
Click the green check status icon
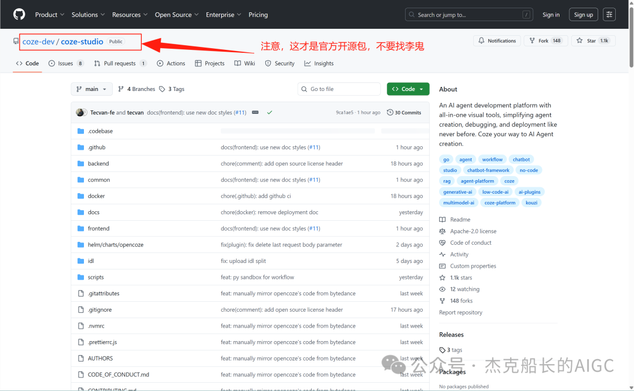tap(269, 112)
